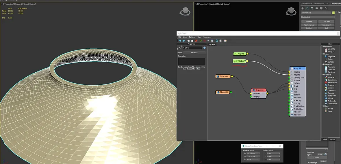Click the blue refresh arrows icon

pyautogui.click(x=217, y=41)
